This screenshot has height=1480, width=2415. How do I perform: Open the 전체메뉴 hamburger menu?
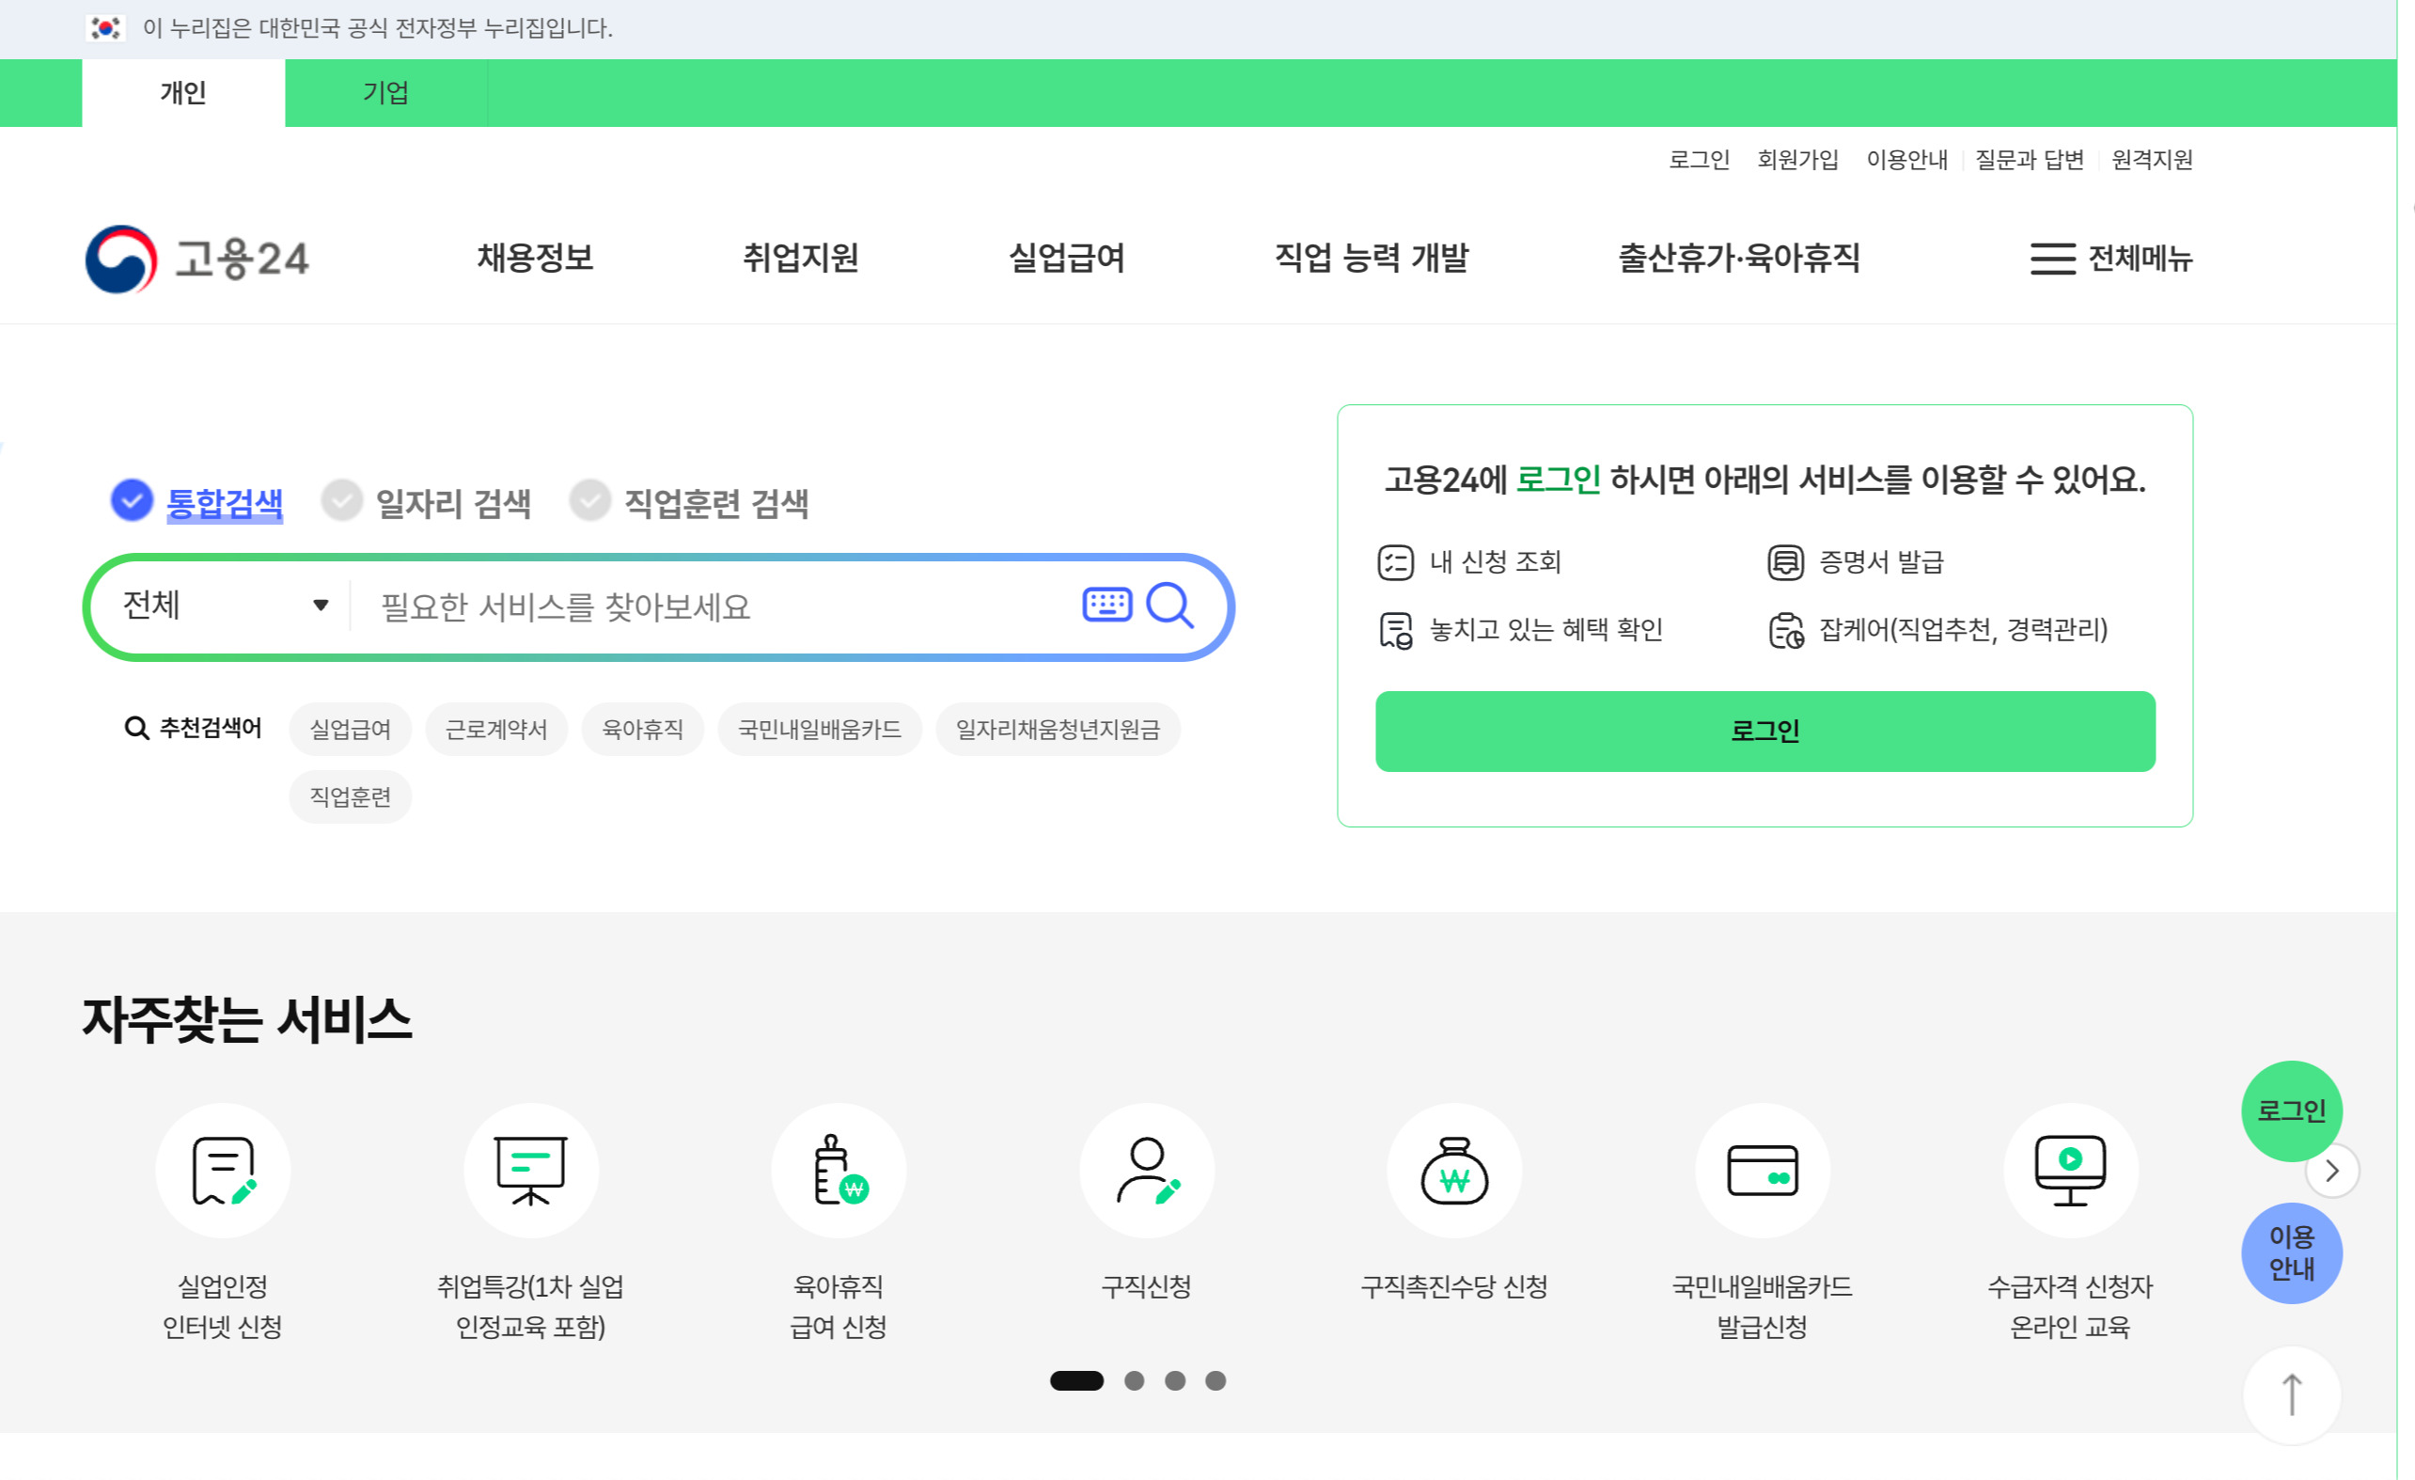2110,259
